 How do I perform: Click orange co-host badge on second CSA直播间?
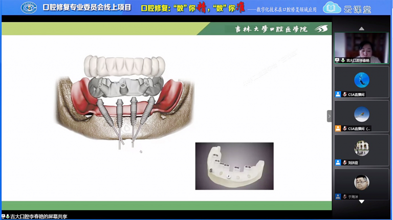[x=338, y=128]
